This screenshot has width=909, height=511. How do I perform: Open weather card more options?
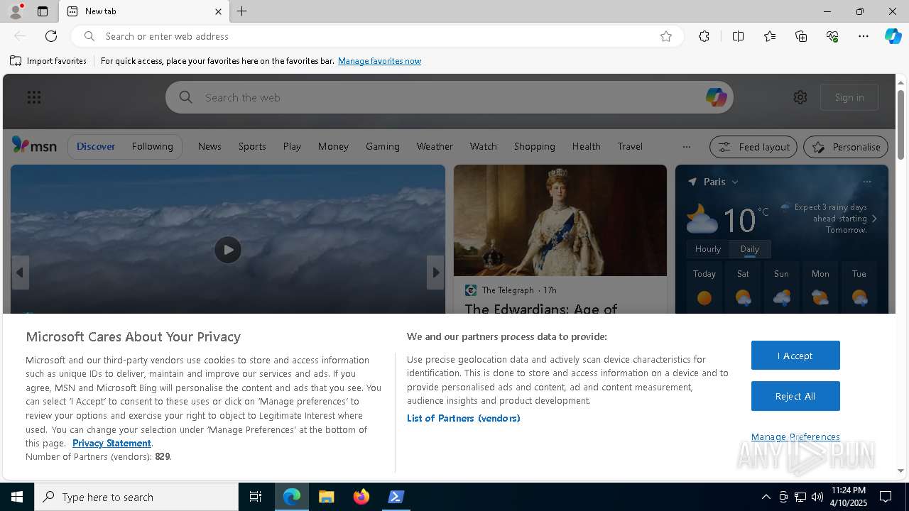[867, 182]
